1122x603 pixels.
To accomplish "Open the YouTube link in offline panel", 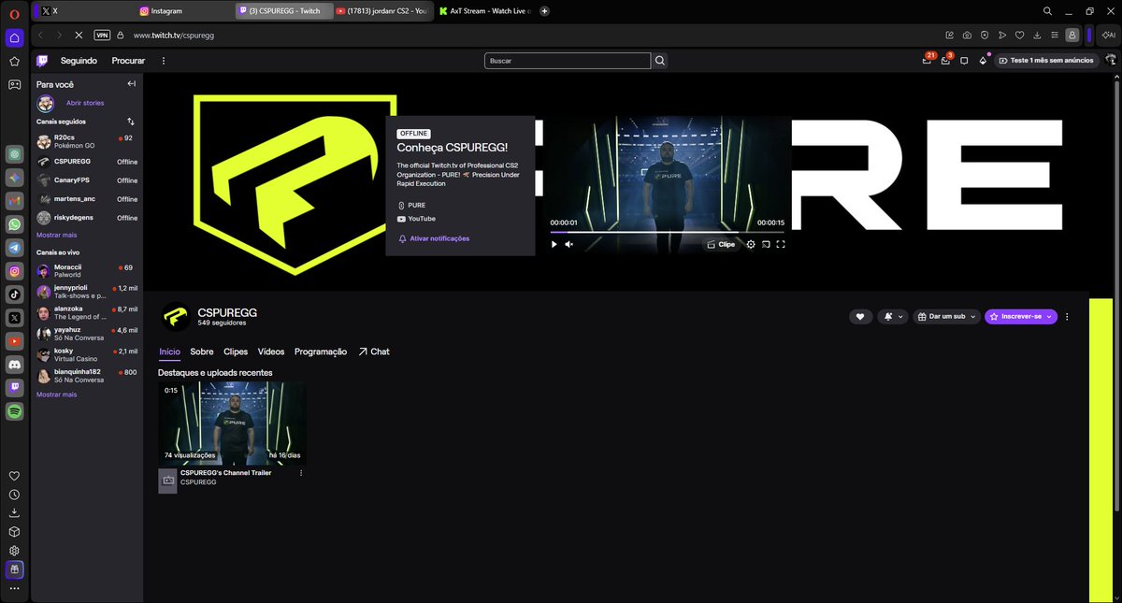I will 414,218.
